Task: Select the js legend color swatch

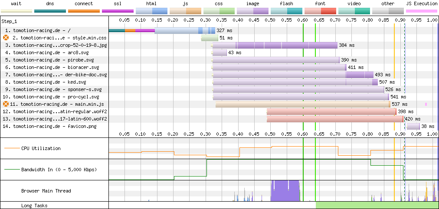Action: [185, 11]
